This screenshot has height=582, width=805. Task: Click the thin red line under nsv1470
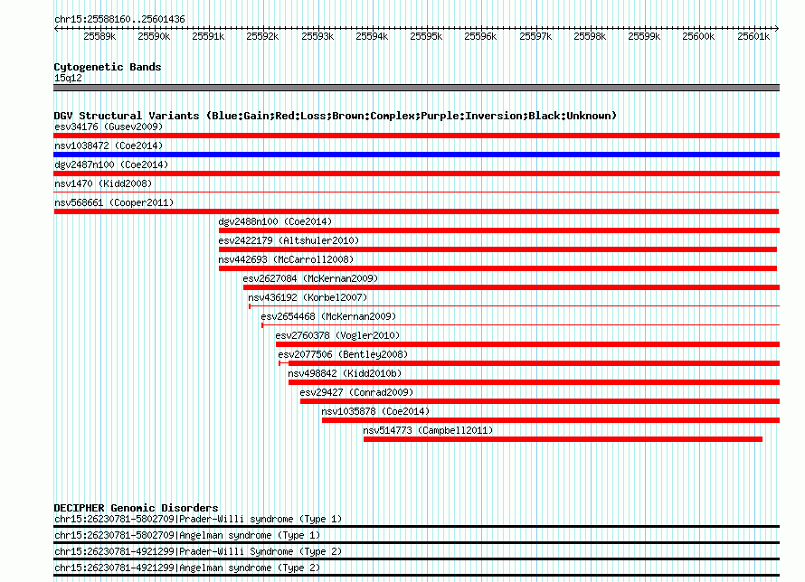pyautogui.click(x=416, y=192)
